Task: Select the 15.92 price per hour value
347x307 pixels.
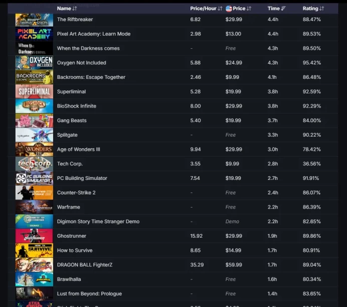Action: [x=196, y=236]
